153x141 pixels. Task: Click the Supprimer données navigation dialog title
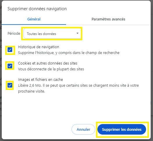coord(37,9)
